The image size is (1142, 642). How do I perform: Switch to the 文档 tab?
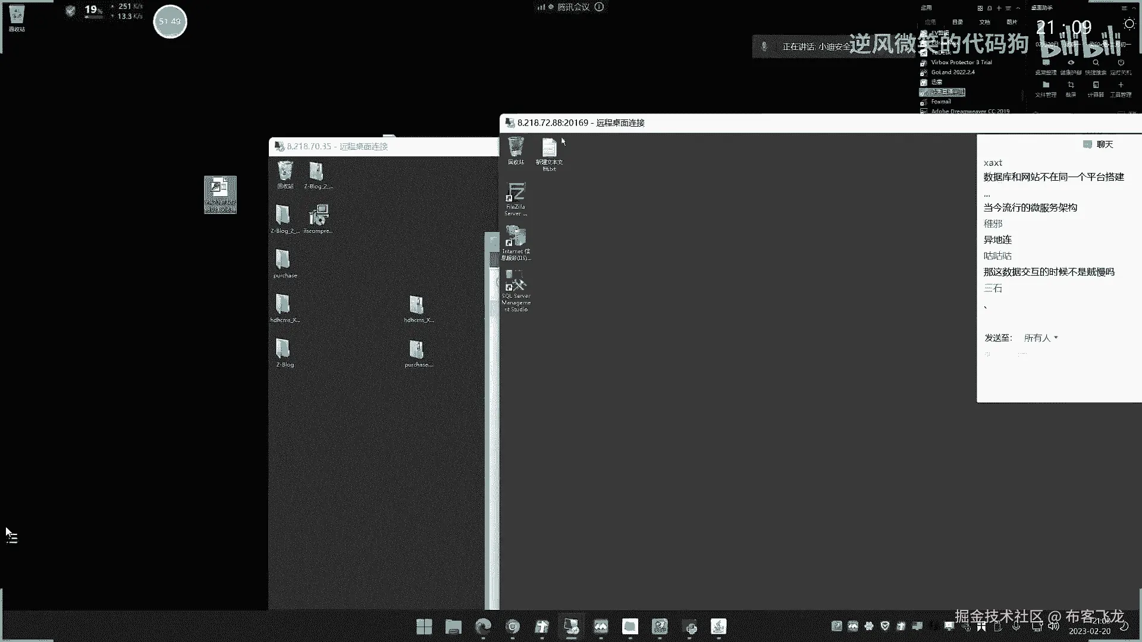point(984,22)
